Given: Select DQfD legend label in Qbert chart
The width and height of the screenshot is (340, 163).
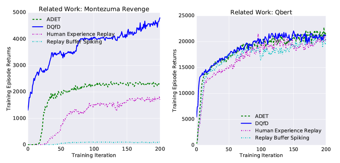Looking at the screenshot, I should (262, 123).
